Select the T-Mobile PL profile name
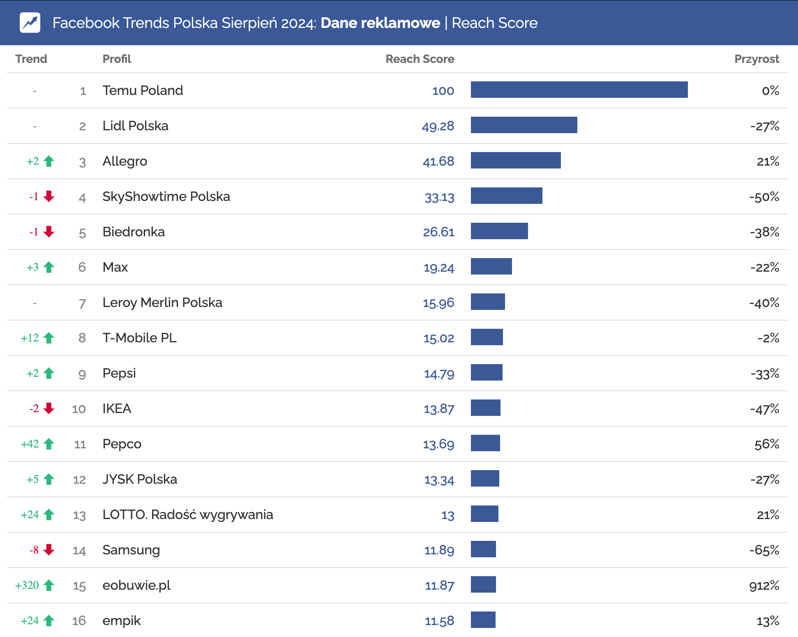This screenshot has height=637, width=798. point(139,338)
